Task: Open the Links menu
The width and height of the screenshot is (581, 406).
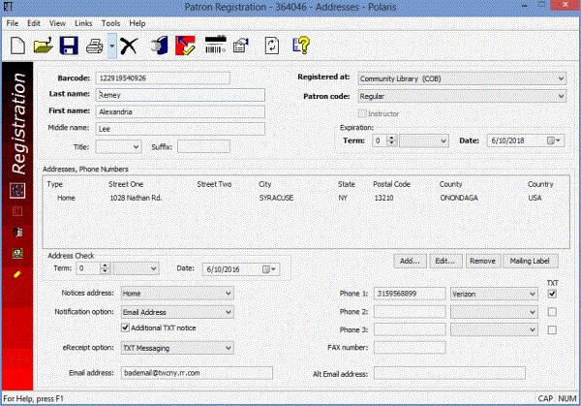Action: click(82, 22)
